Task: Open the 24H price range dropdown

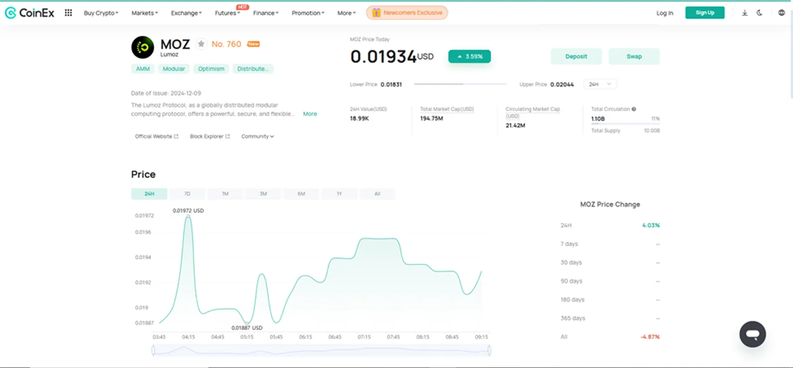Action: coord(600,84)
